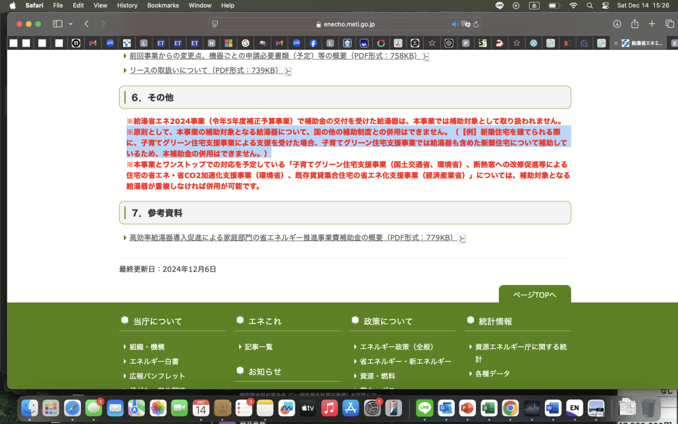Click the ページTOPへ button
This screenshot has height=424, width=678.
[x=534, y=293]
